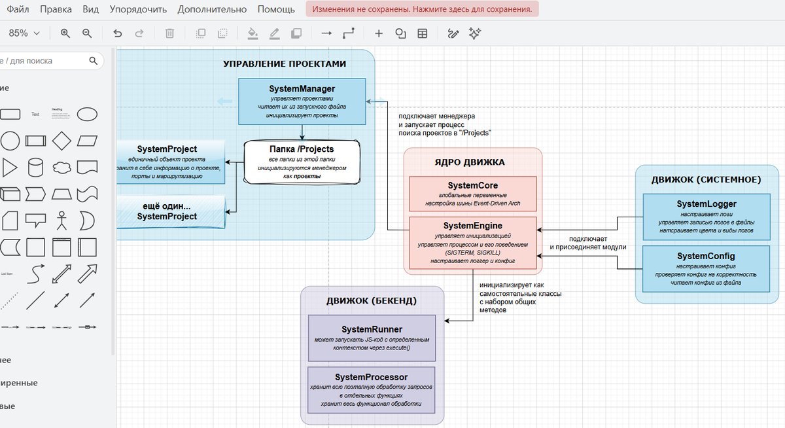The height and width of the screenshot is (428, 785).
Task: Open the Дополнительно menu
Action: coord(212,9)
